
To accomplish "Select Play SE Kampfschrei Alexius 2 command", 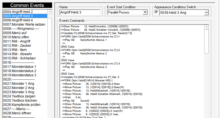I will [x=85, y=53].
